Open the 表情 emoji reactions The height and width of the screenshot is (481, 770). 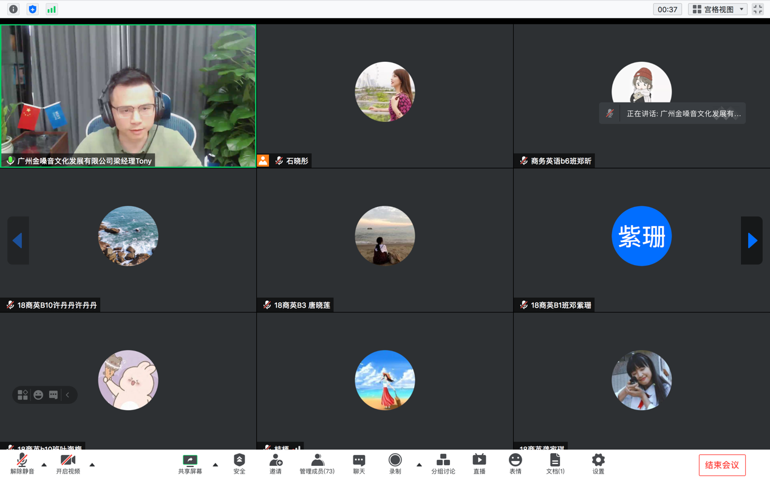point(515,464)
